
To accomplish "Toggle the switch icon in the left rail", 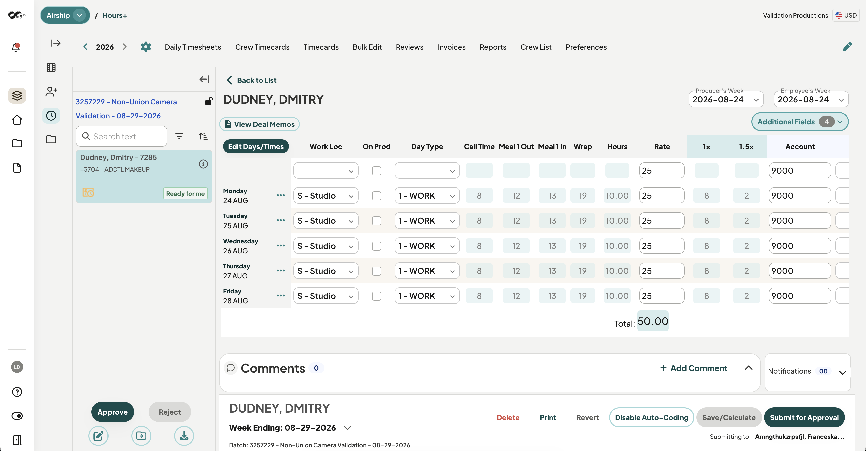I will coord(17,416).
